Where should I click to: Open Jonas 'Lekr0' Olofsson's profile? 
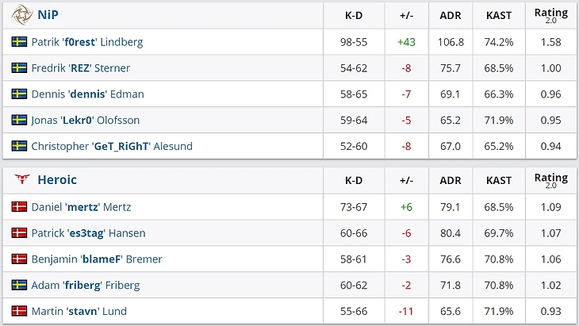tap(86, 120)
